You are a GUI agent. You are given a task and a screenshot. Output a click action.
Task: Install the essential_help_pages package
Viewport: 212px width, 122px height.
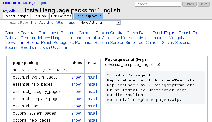pyautogui.click(x=92, y=84)
